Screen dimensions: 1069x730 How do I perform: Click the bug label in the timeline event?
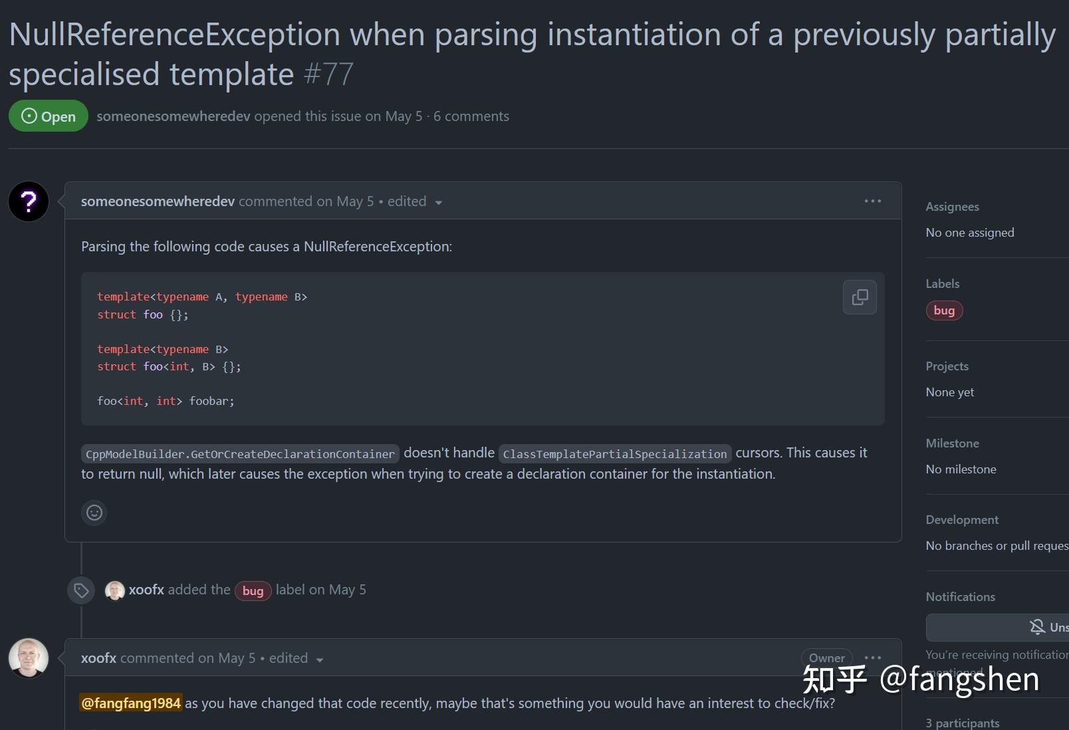click(x=252, y=590)
